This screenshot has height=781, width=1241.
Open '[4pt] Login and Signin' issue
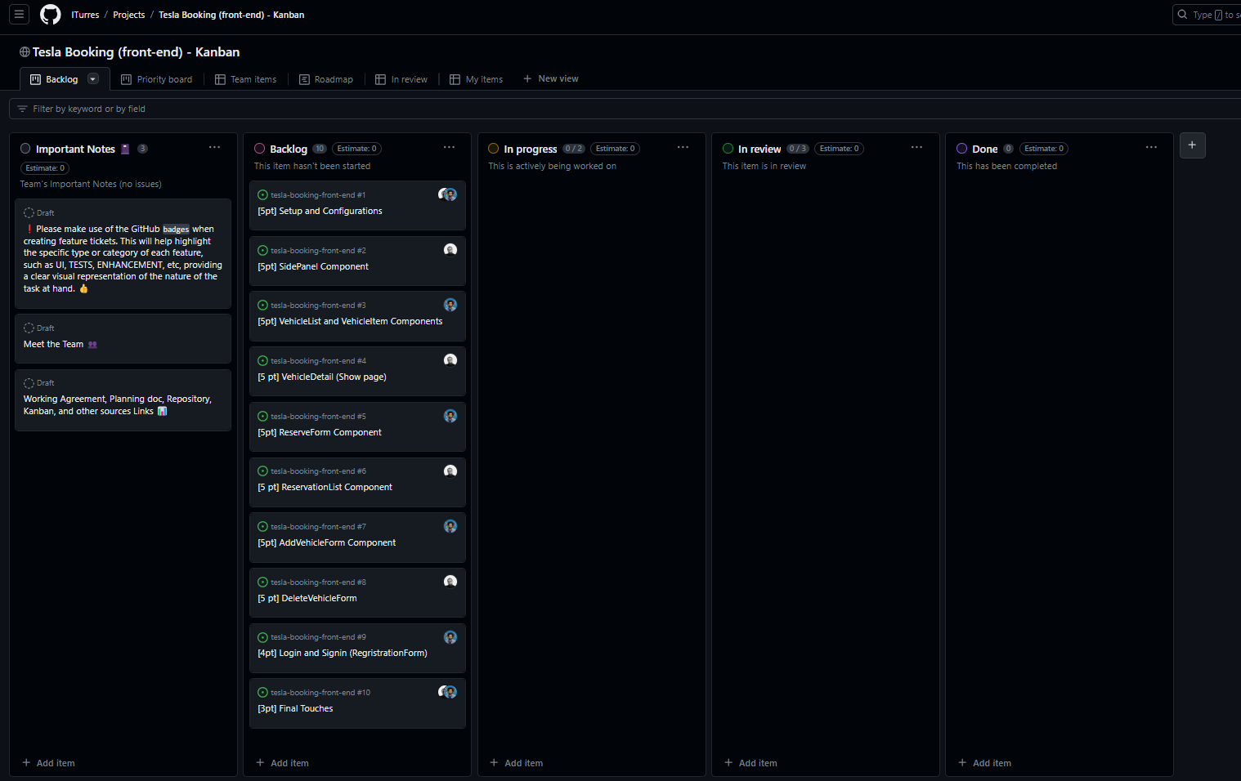(x=343, y=653)
